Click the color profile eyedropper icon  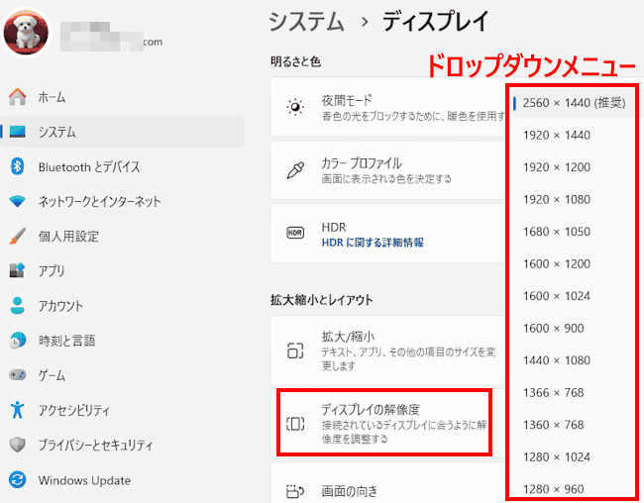[295, 170]
